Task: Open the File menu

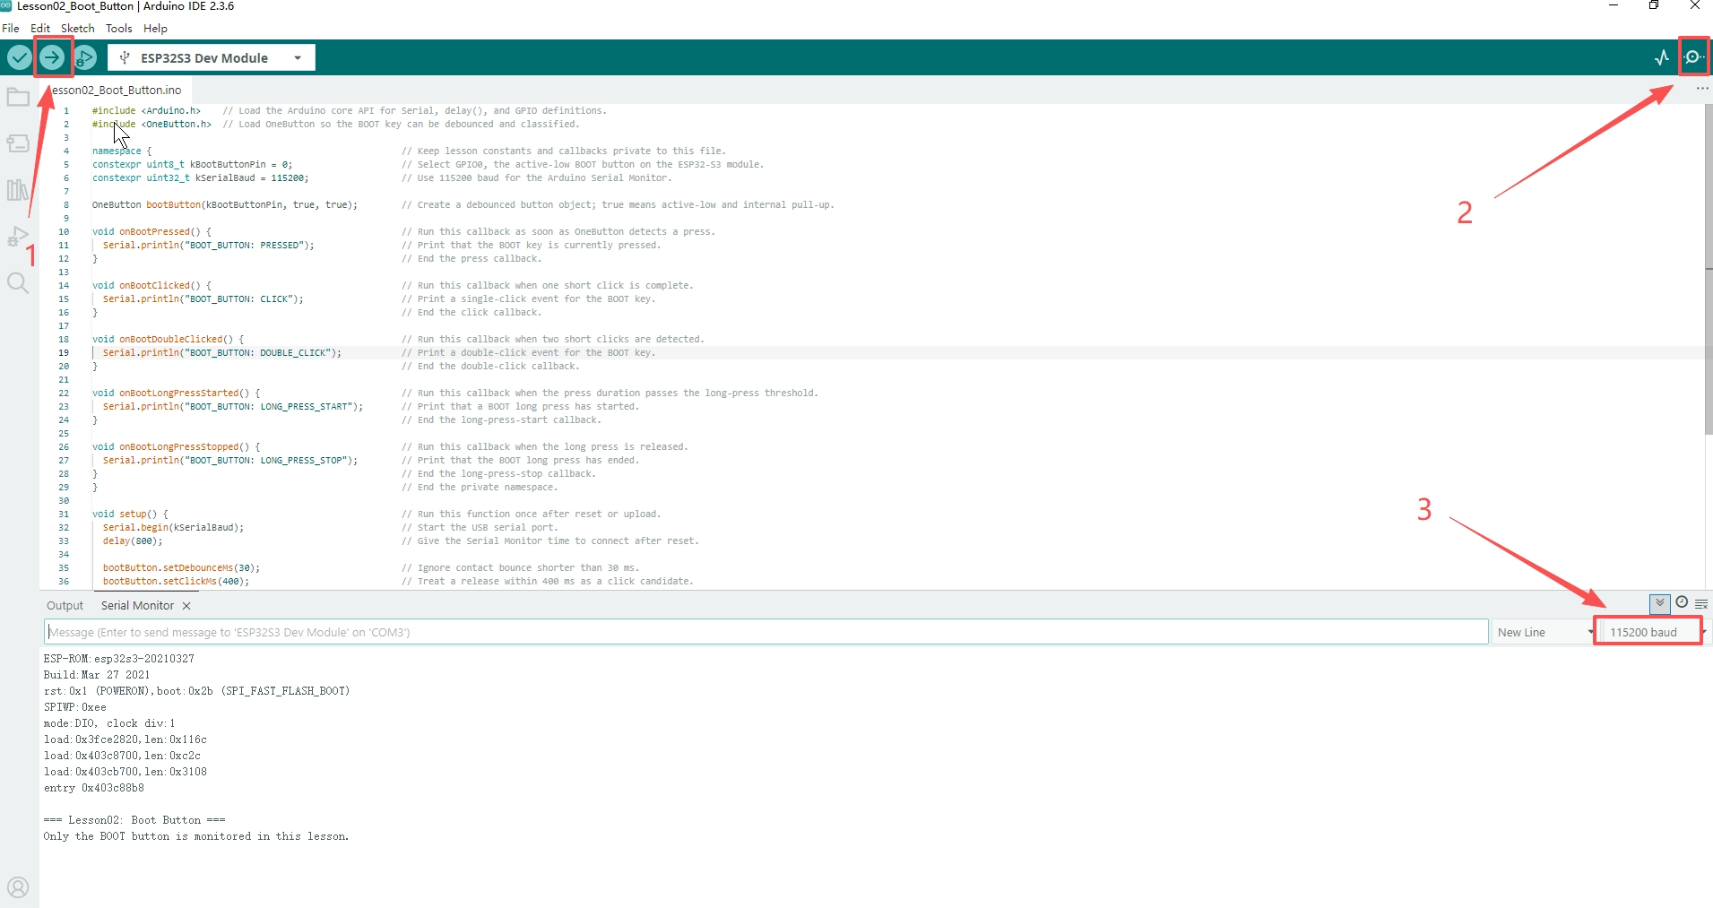Action: point(11,29)
